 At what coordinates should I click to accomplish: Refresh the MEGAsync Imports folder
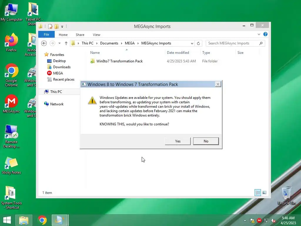[198, 43]
